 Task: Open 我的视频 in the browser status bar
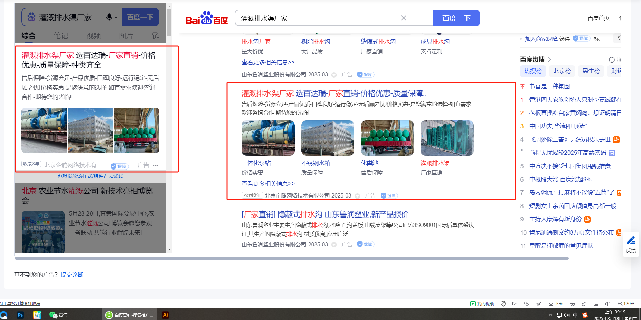(x=482, y=304)
